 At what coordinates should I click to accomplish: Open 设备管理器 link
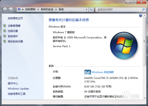click(14, 26)
